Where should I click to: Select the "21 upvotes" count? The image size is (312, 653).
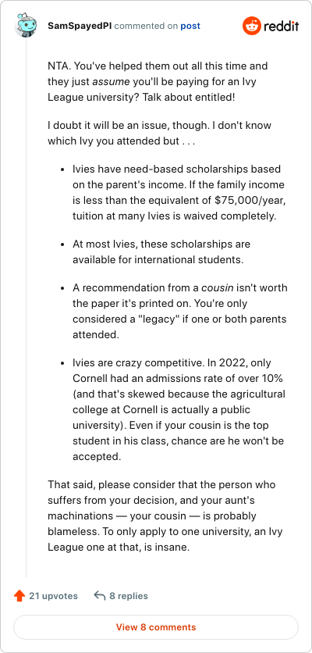[53, 596]
